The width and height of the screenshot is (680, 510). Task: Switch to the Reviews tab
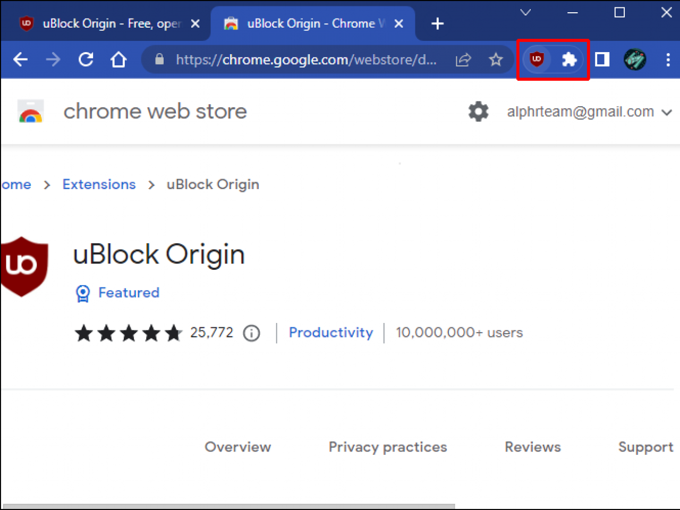coord(532,447)
